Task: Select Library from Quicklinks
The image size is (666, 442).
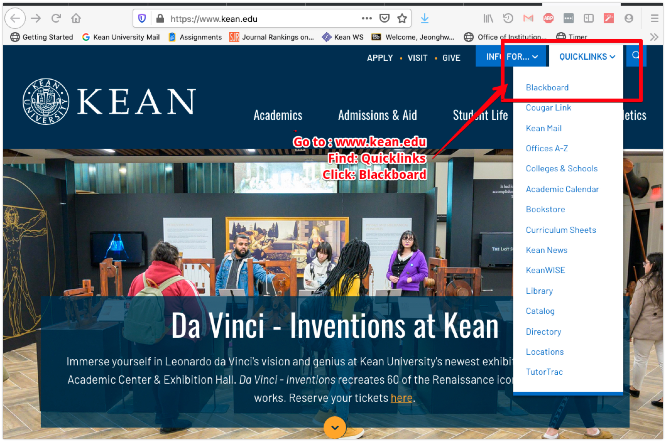Action: coord(539,291)
